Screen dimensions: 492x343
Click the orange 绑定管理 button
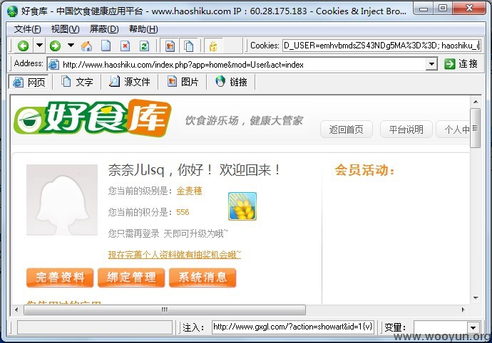[131, 278]
